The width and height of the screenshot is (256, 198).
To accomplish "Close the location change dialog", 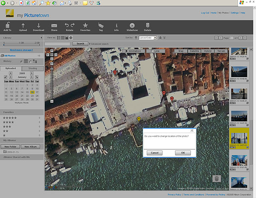I will click(x=192, y=130).
